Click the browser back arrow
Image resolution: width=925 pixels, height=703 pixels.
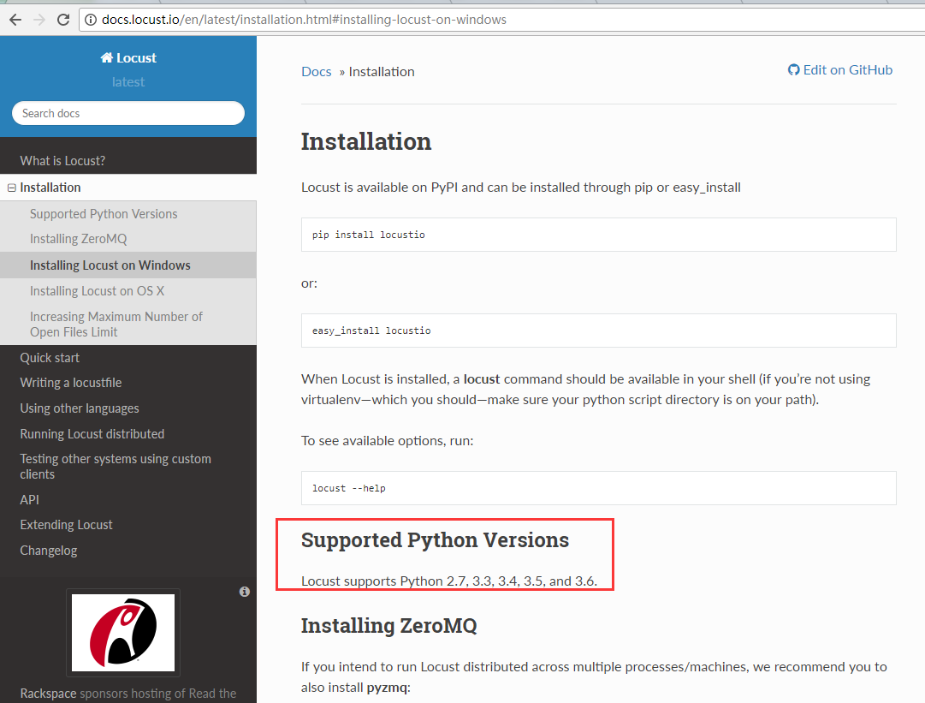(15, 20)
